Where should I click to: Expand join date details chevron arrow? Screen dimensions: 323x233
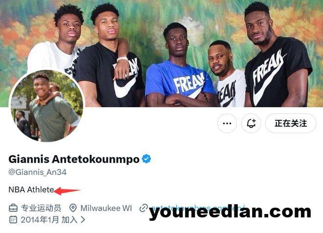(x=83, y=220)
